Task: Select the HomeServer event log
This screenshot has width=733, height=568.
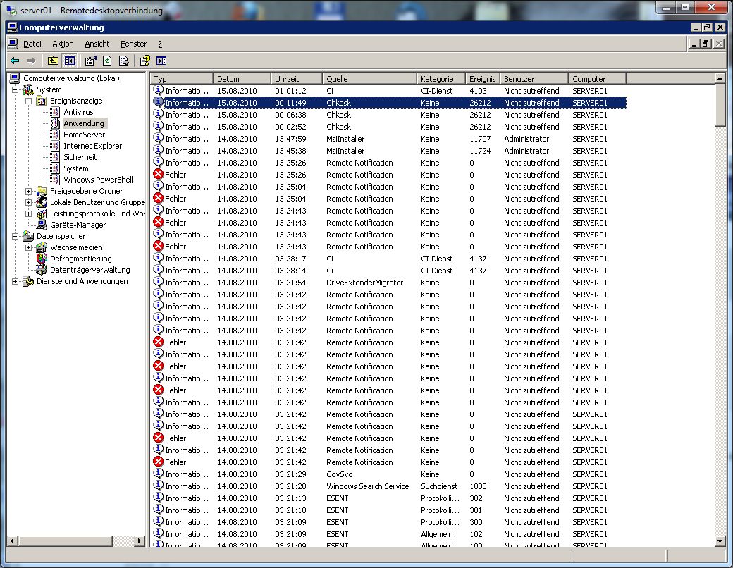Action: (x=84, y=135)
